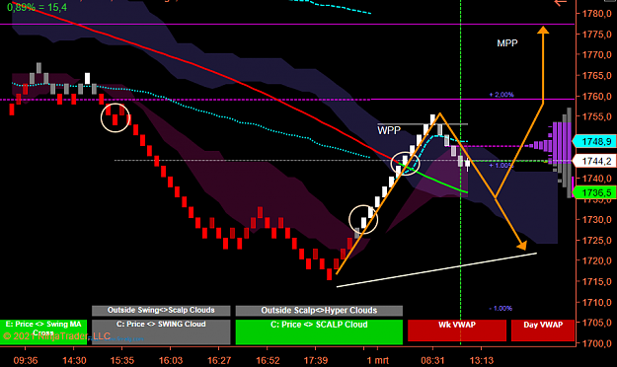This screenshot has width=617, height=367.
Task: Click the 1730,0 price scale label
Action: tap(596, 219)
